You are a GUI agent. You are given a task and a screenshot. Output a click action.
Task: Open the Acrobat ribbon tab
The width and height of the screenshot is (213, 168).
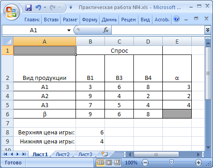tap(162, 20)
